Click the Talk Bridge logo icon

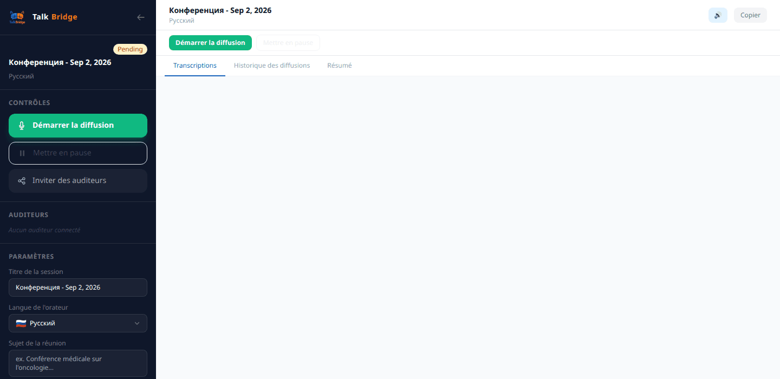point(17,17)
